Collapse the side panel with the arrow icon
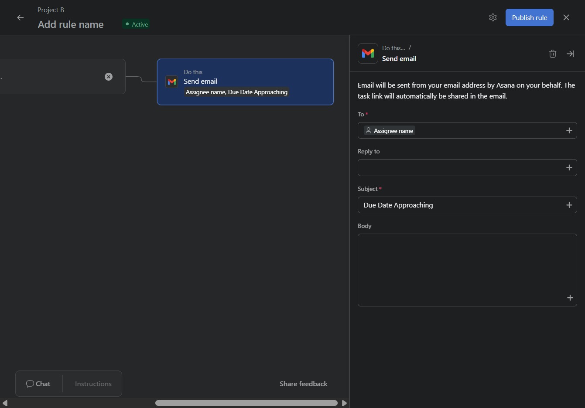 570,54
